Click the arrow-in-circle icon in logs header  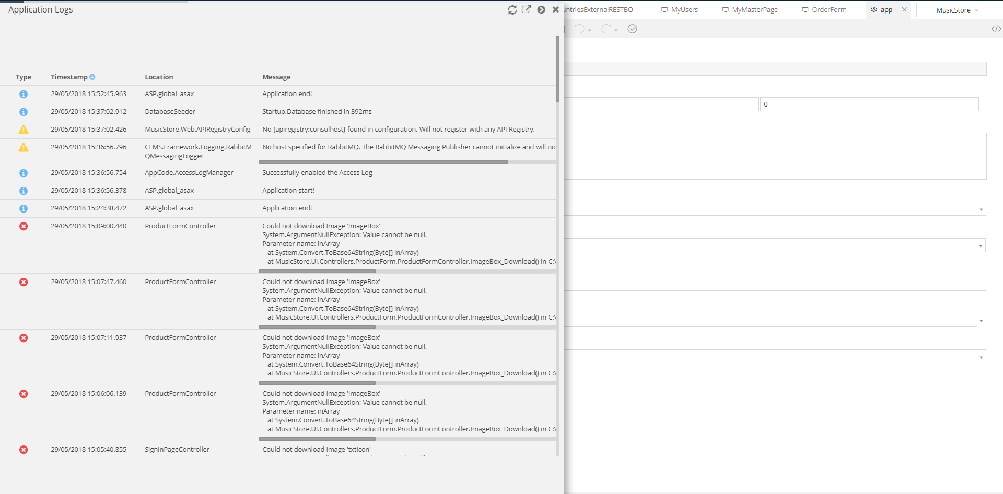[541, 10]
